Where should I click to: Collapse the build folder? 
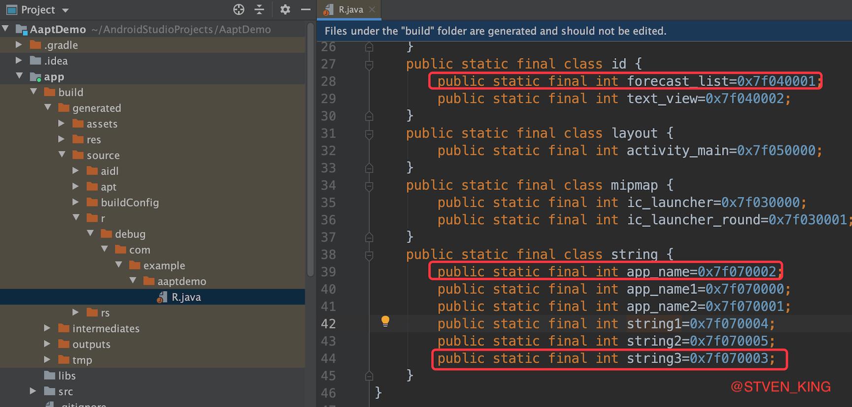[x=33, y=92]
